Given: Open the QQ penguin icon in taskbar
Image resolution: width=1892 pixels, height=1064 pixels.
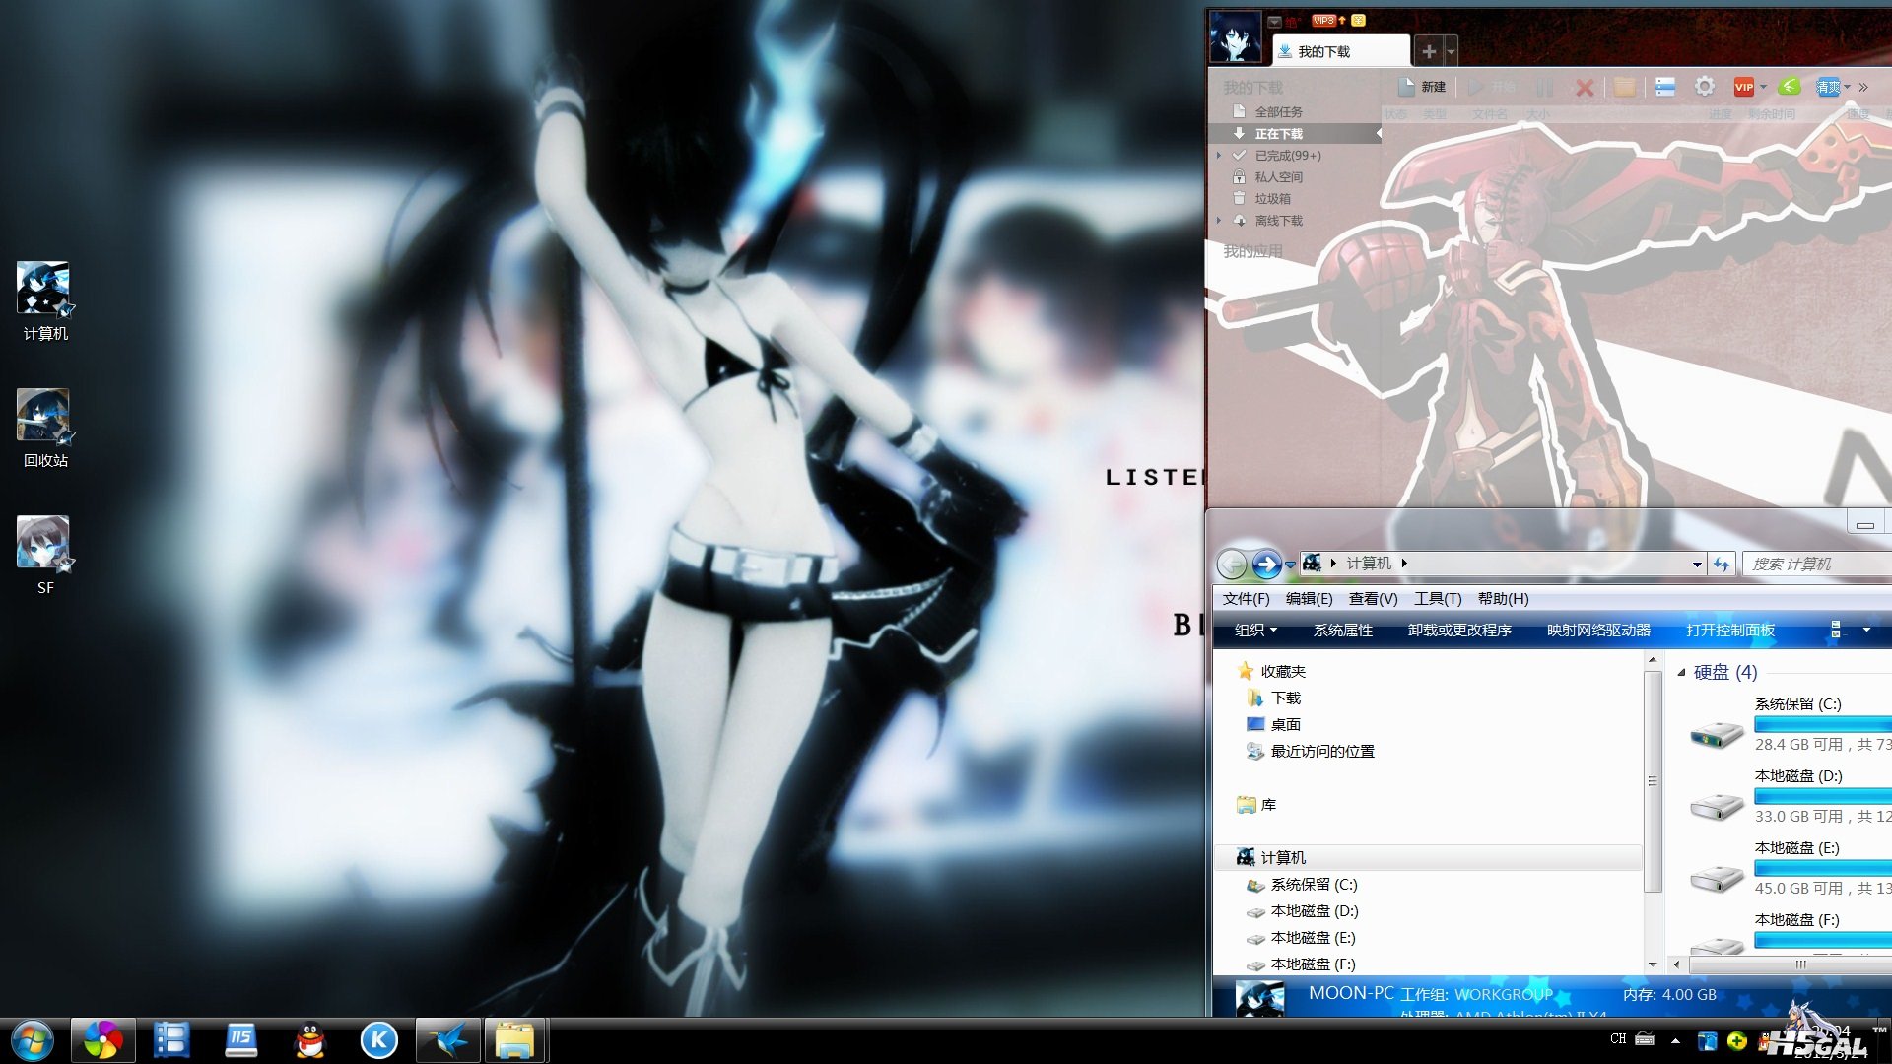Looking at the screenshot, I should coord(309,1040).
